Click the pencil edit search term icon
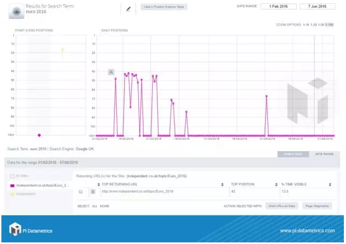 [128, 9]
